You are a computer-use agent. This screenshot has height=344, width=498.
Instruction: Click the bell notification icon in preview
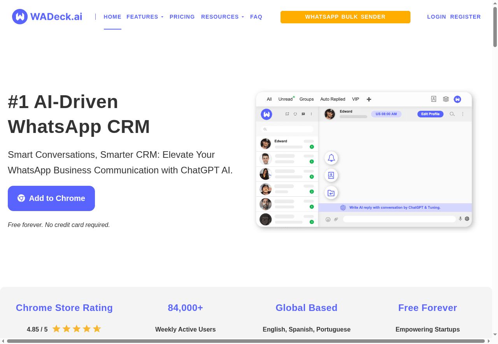(x=331, y=158)
